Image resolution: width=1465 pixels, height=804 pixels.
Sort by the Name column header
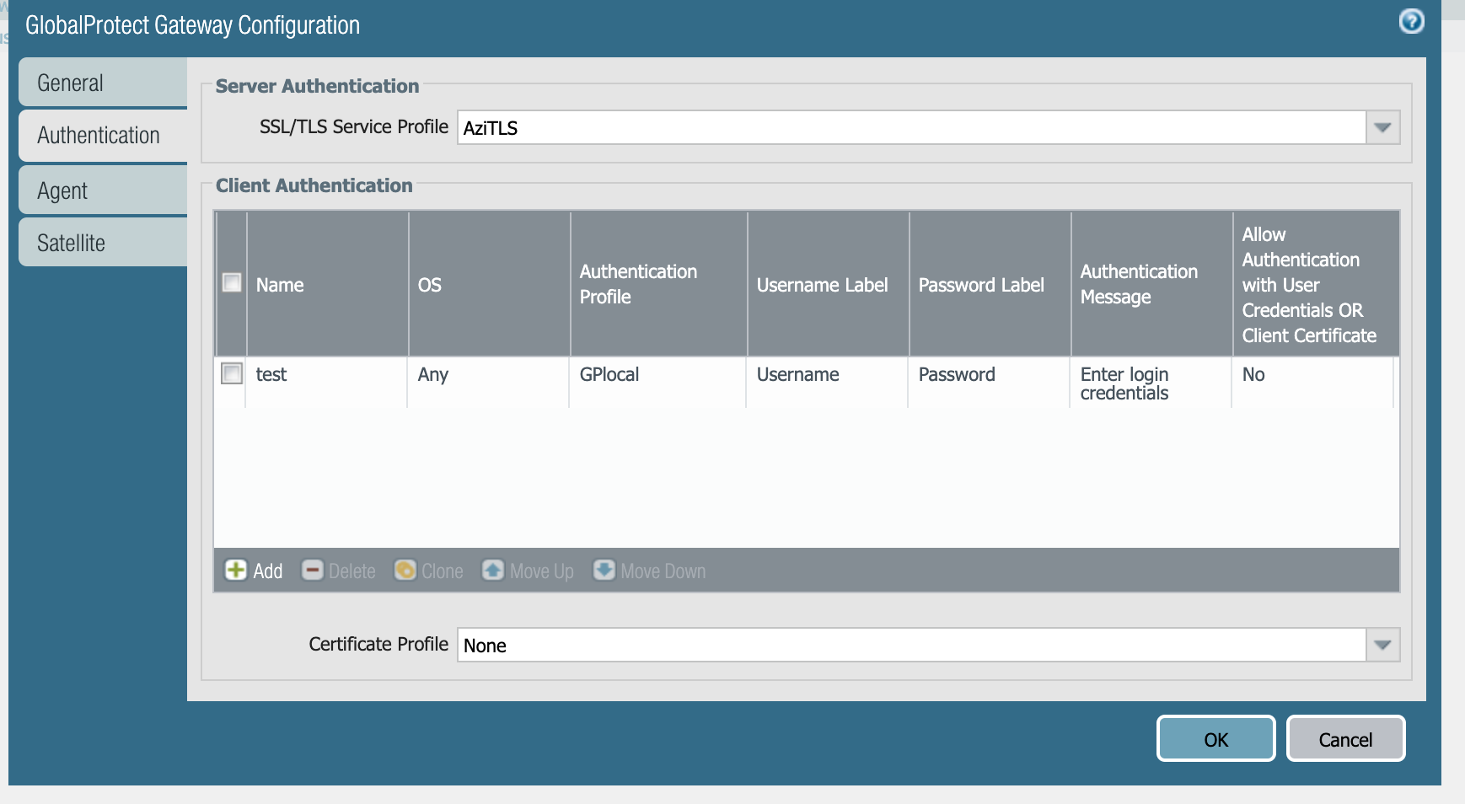click(x=280, y=285)
